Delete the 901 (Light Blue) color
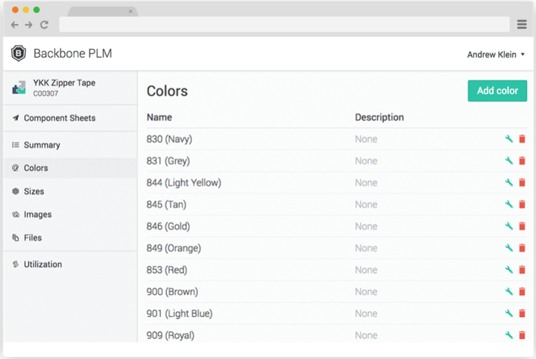Screen dimensions: 536x359 [522, 313]
